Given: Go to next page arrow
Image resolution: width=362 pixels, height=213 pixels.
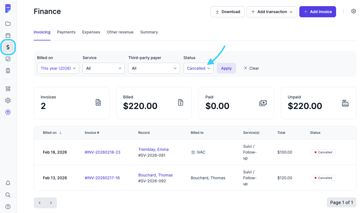Looking at the screenshot, I should [x=51, y=203].
